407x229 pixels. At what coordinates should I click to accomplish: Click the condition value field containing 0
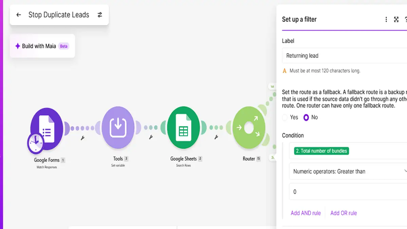coord(348,192)
